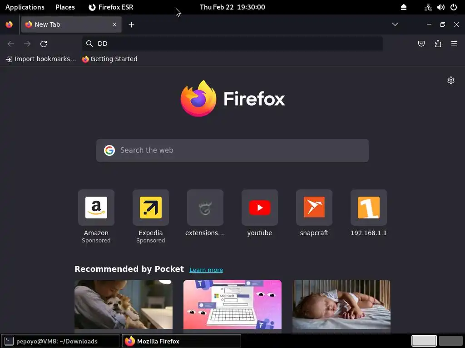Switch to the first workspace box
Viewport: 465px width, 348px height.
424,341
